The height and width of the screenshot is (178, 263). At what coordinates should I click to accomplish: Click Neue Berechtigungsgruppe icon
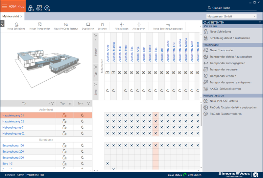click(x=168, y=25)
